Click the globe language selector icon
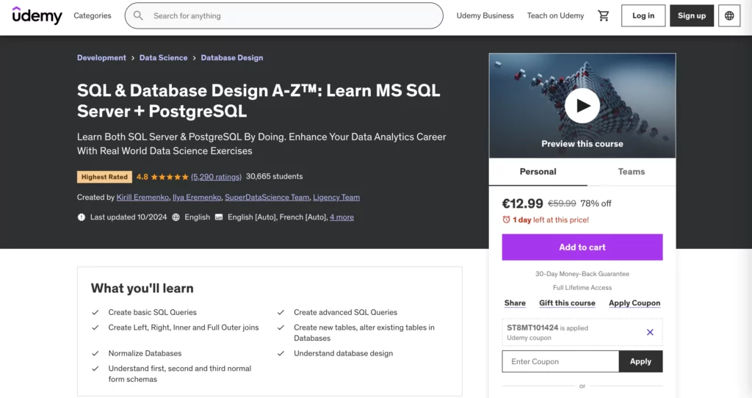Viewport: 752px width, 398px height. 729,15
